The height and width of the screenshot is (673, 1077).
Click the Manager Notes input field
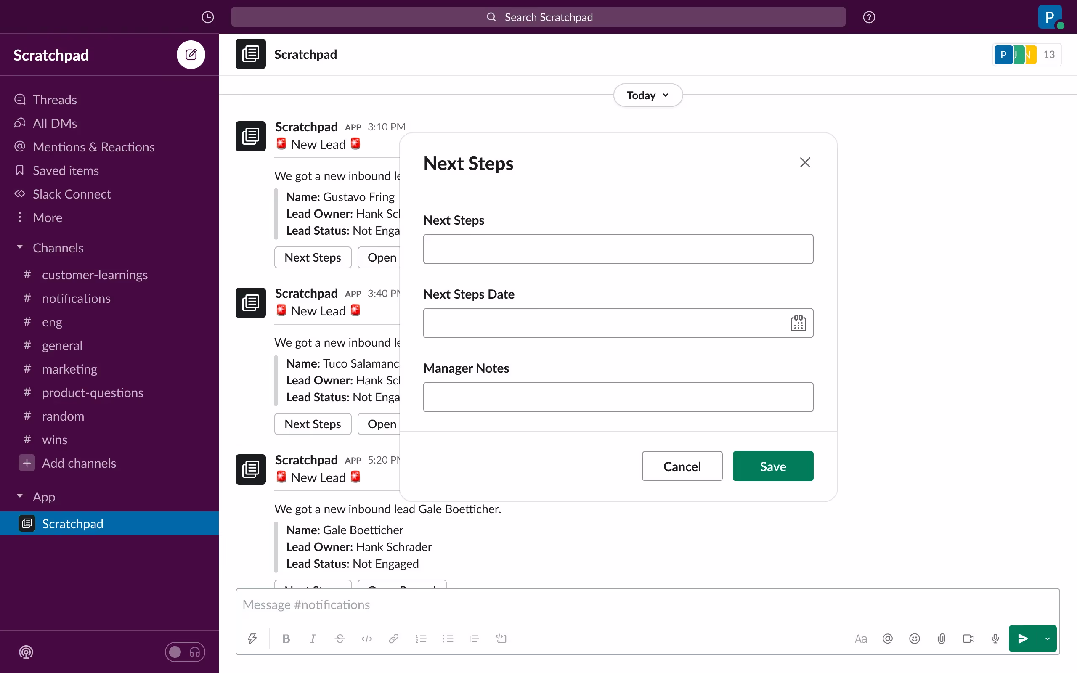(618, 397)
